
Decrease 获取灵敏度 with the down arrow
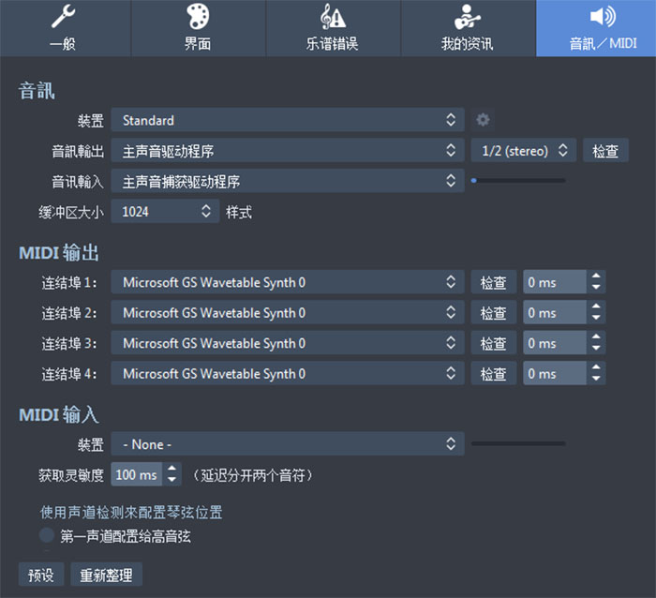pyautogui.click(x=171, y=481)
